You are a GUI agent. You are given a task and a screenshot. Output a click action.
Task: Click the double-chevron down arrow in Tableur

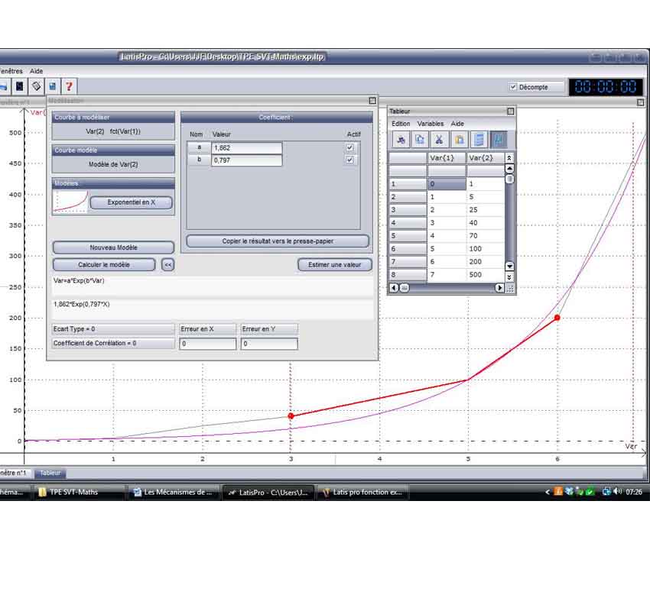coord(510,276)
